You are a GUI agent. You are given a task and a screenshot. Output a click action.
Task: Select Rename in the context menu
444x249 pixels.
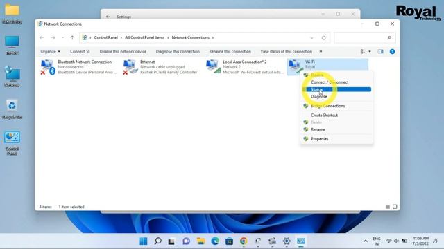tap(318, 129)
